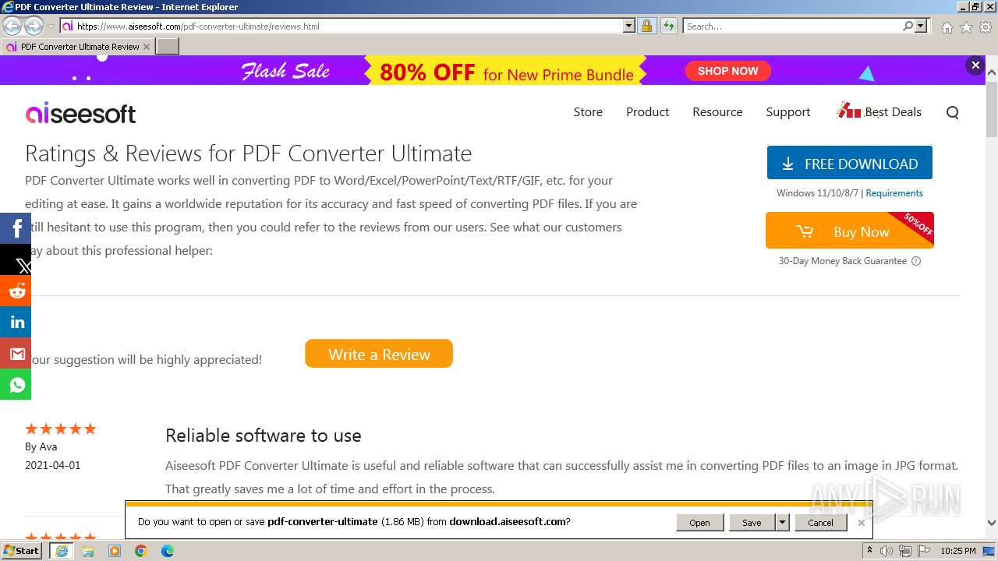Viewport: 998px width, 561px height.
Task: Click the Start button
Action: click(x=22, y=551)
